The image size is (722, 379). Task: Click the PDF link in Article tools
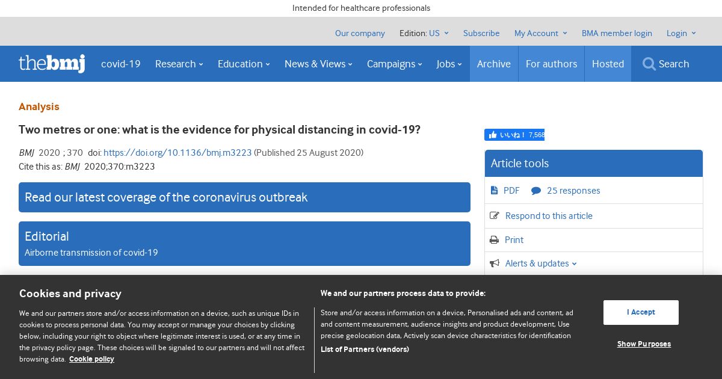(x=511, y=191)
